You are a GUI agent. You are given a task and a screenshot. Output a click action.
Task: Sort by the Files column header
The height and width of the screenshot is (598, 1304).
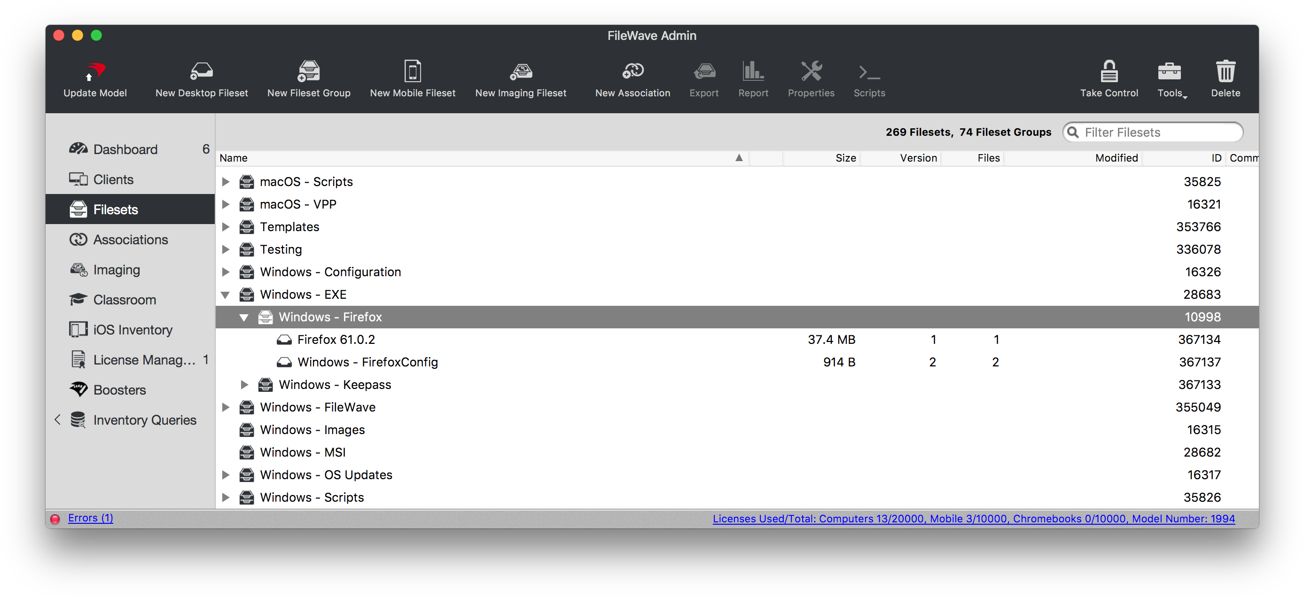[972, 158]
